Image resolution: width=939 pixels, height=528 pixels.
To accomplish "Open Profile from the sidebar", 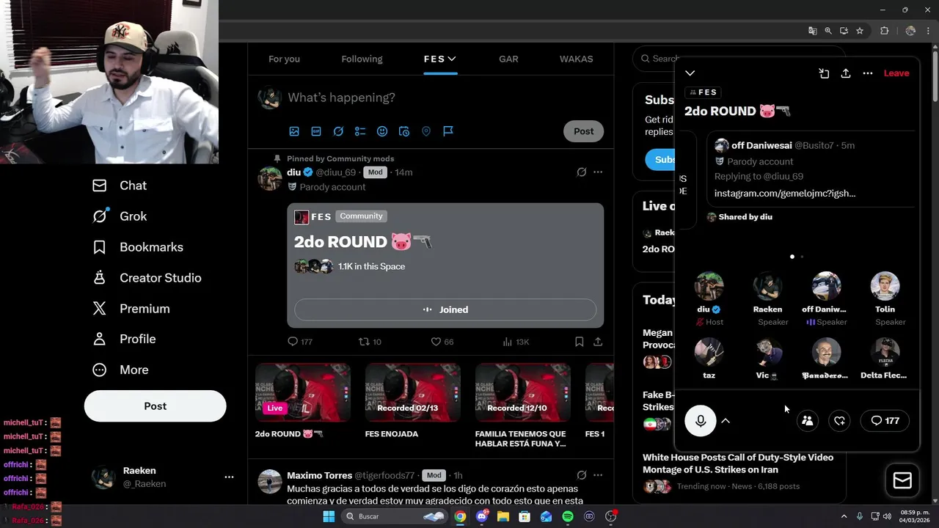I will coord(124,339).
